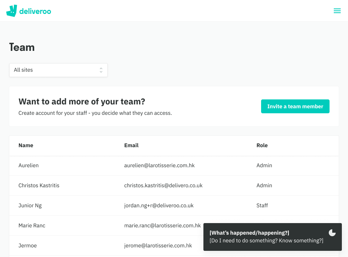Select the Aurelien team member row
The height and width of the screenshot is (257, 348).
pos(174,166)
